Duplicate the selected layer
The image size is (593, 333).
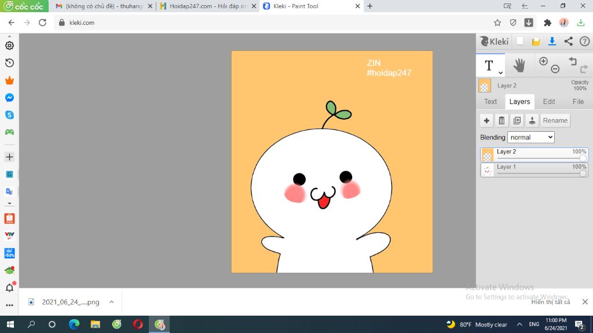tap(517, 120)
